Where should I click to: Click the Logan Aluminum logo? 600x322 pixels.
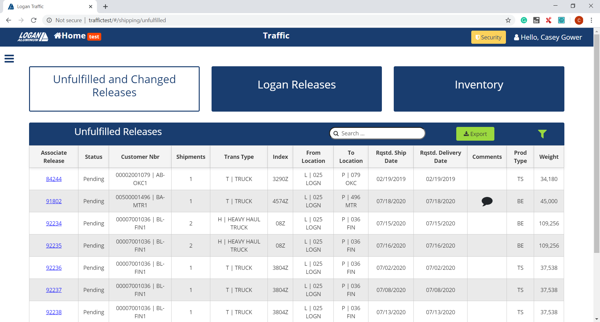point(33,37)
